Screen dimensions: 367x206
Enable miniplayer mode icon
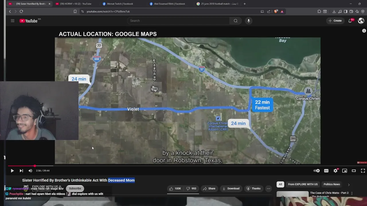(x=345, y=171)
